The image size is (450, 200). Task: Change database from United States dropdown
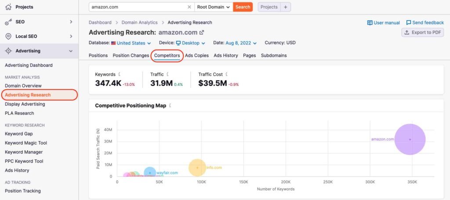pyautogui.click(x=131, y=43)
